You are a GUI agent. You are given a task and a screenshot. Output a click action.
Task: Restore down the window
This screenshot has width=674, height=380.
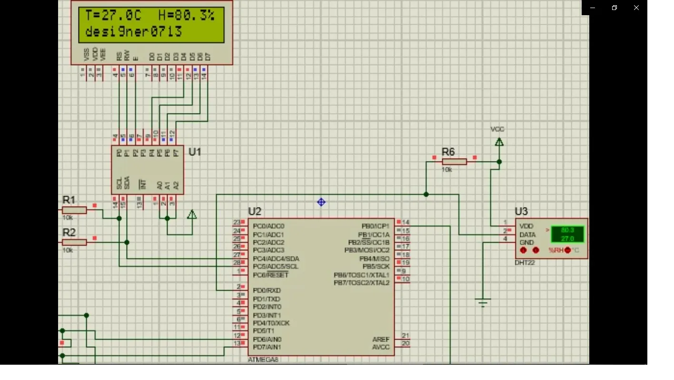615,8
